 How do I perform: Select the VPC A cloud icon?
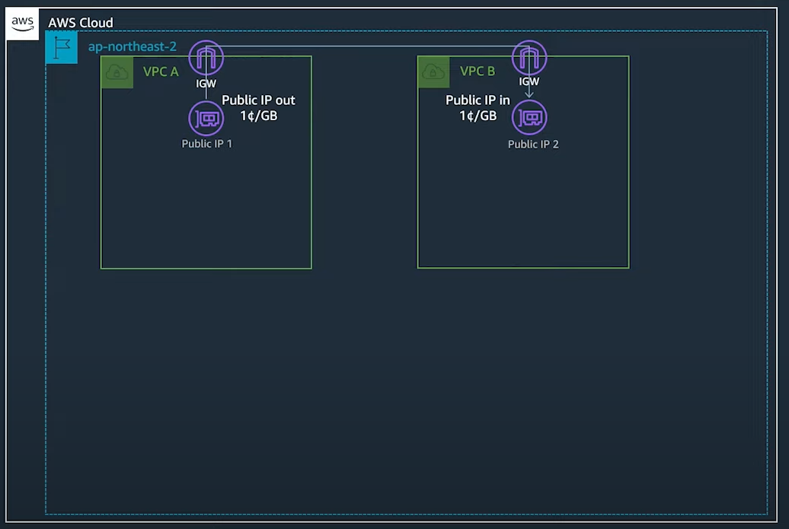pos(117,72)
